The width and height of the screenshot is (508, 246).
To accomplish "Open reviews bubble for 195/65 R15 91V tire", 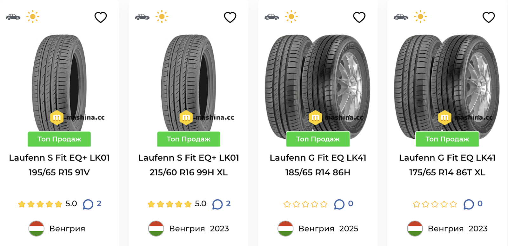I will coord(88,204).
